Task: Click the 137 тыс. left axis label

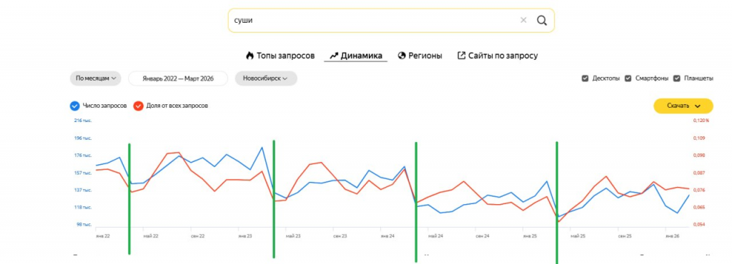Action: (x=83, y=190)
